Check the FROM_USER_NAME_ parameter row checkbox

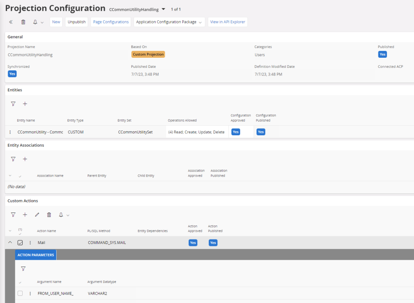click(20, 294)
